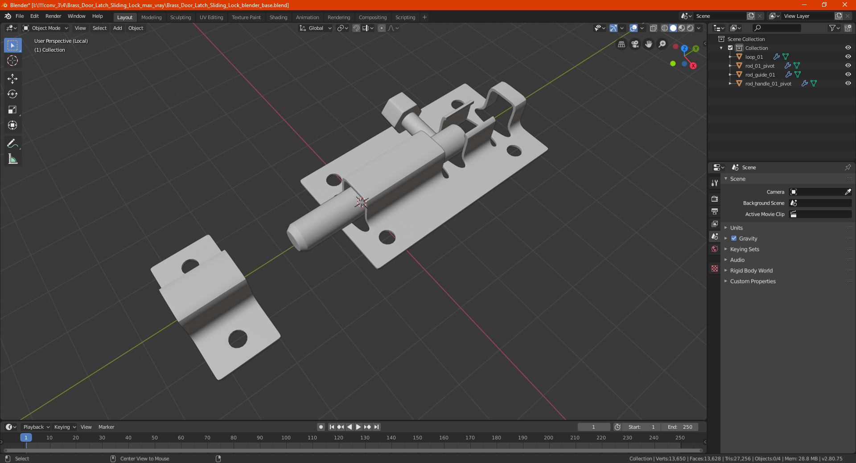Open the Keying dropdown
This screenshot has width=856, height=463.
pyautogui.click(x=65, y=427)
